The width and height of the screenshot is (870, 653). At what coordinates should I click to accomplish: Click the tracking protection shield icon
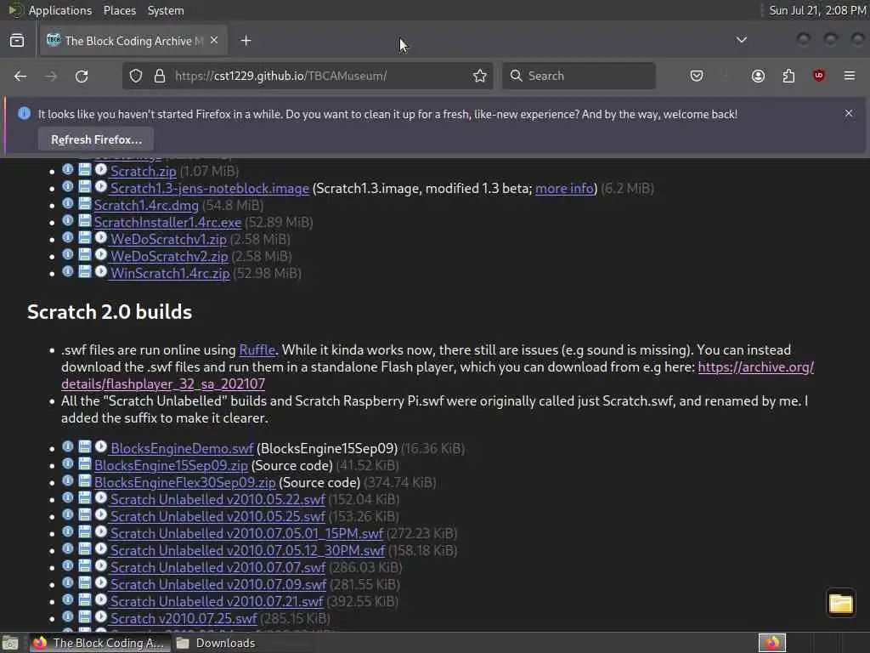(x=136, y=76)
